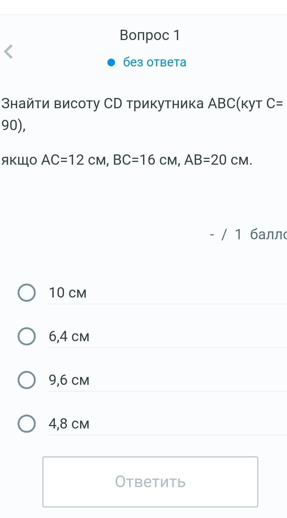
Task: Tap the Вопрос 1 heading
Action: [150, 35]
